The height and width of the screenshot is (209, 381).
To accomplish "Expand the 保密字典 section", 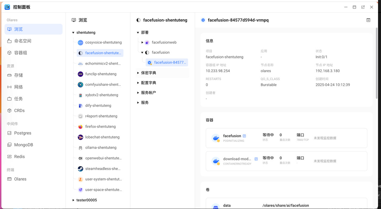I will click(x=138, y=73).
